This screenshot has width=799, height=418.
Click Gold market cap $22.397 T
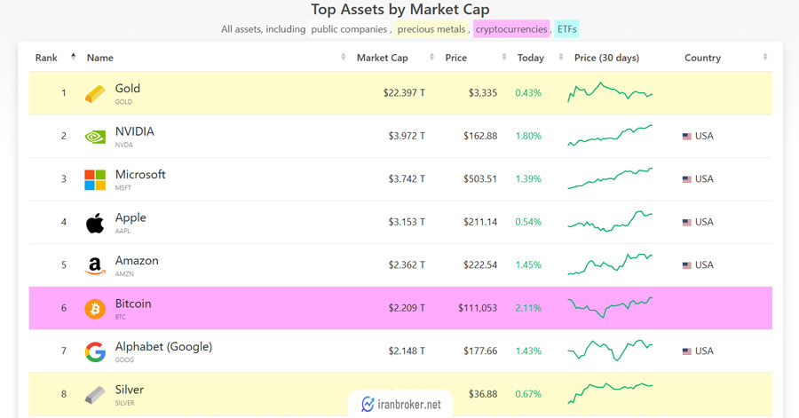[x=404, y=92]
